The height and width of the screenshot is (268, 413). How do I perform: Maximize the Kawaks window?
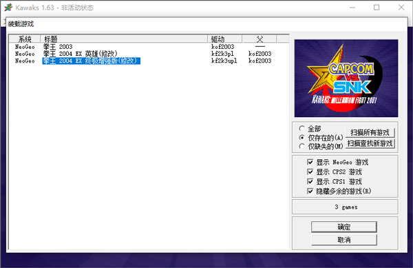[x=377, y=8]
